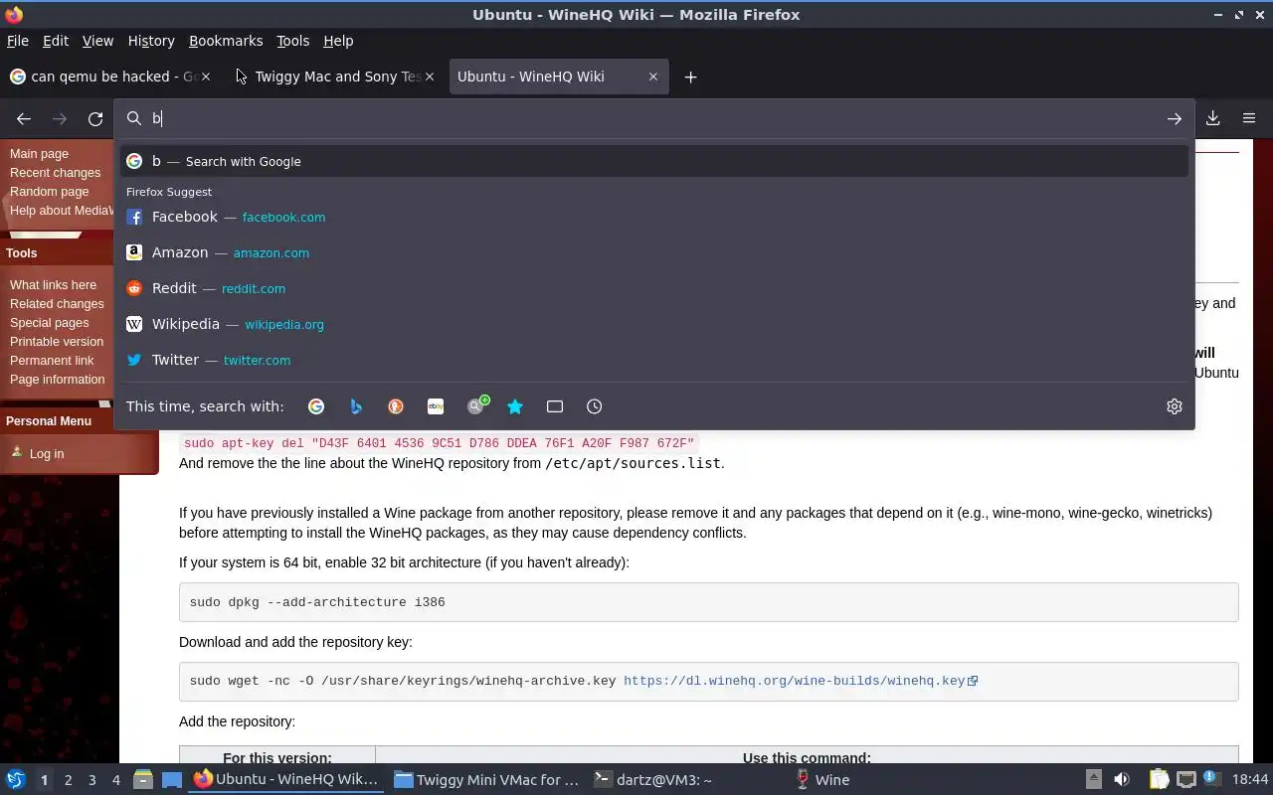Viewport: 1273px width, 795px height.
Task: Select the Reddit suggestion
Action: (654, 288)
